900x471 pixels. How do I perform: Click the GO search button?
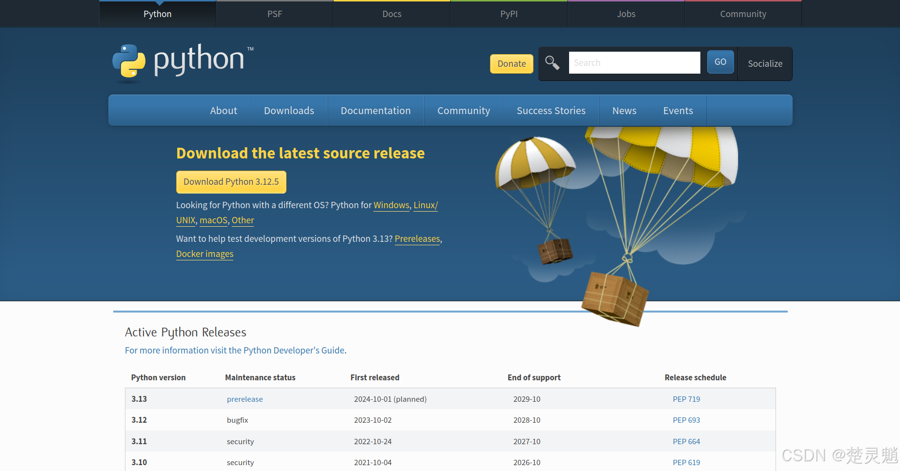tap(720, 62)
